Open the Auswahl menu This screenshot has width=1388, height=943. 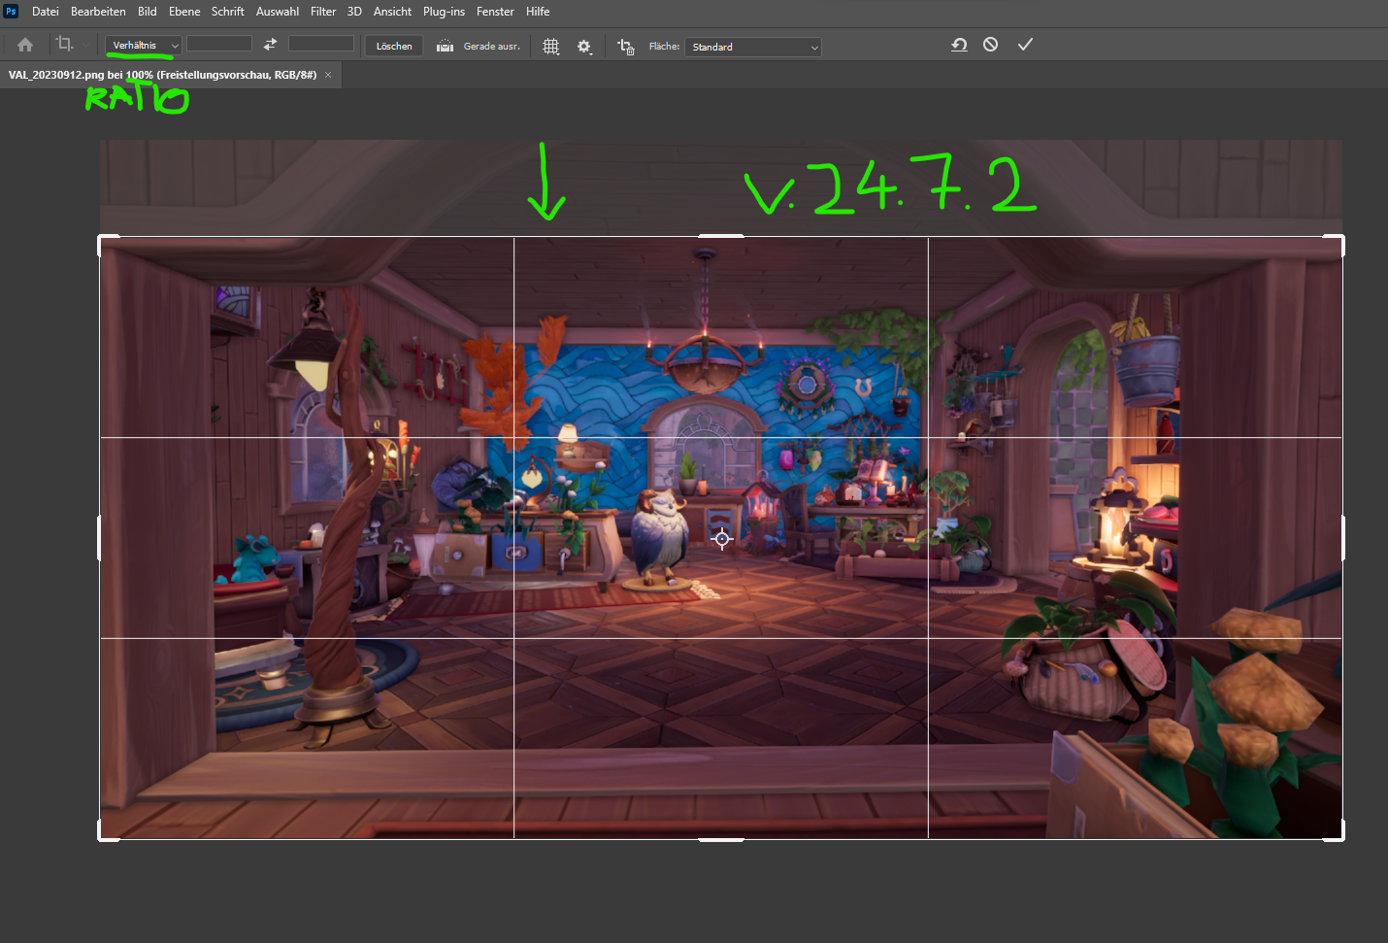click(278, 12)
